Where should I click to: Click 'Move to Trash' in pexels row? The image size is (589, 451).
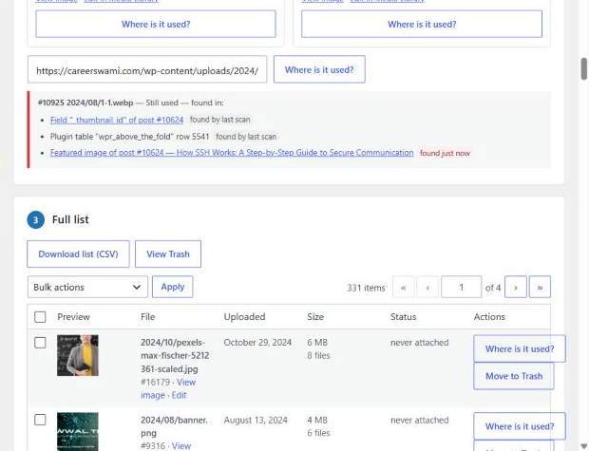514,376
